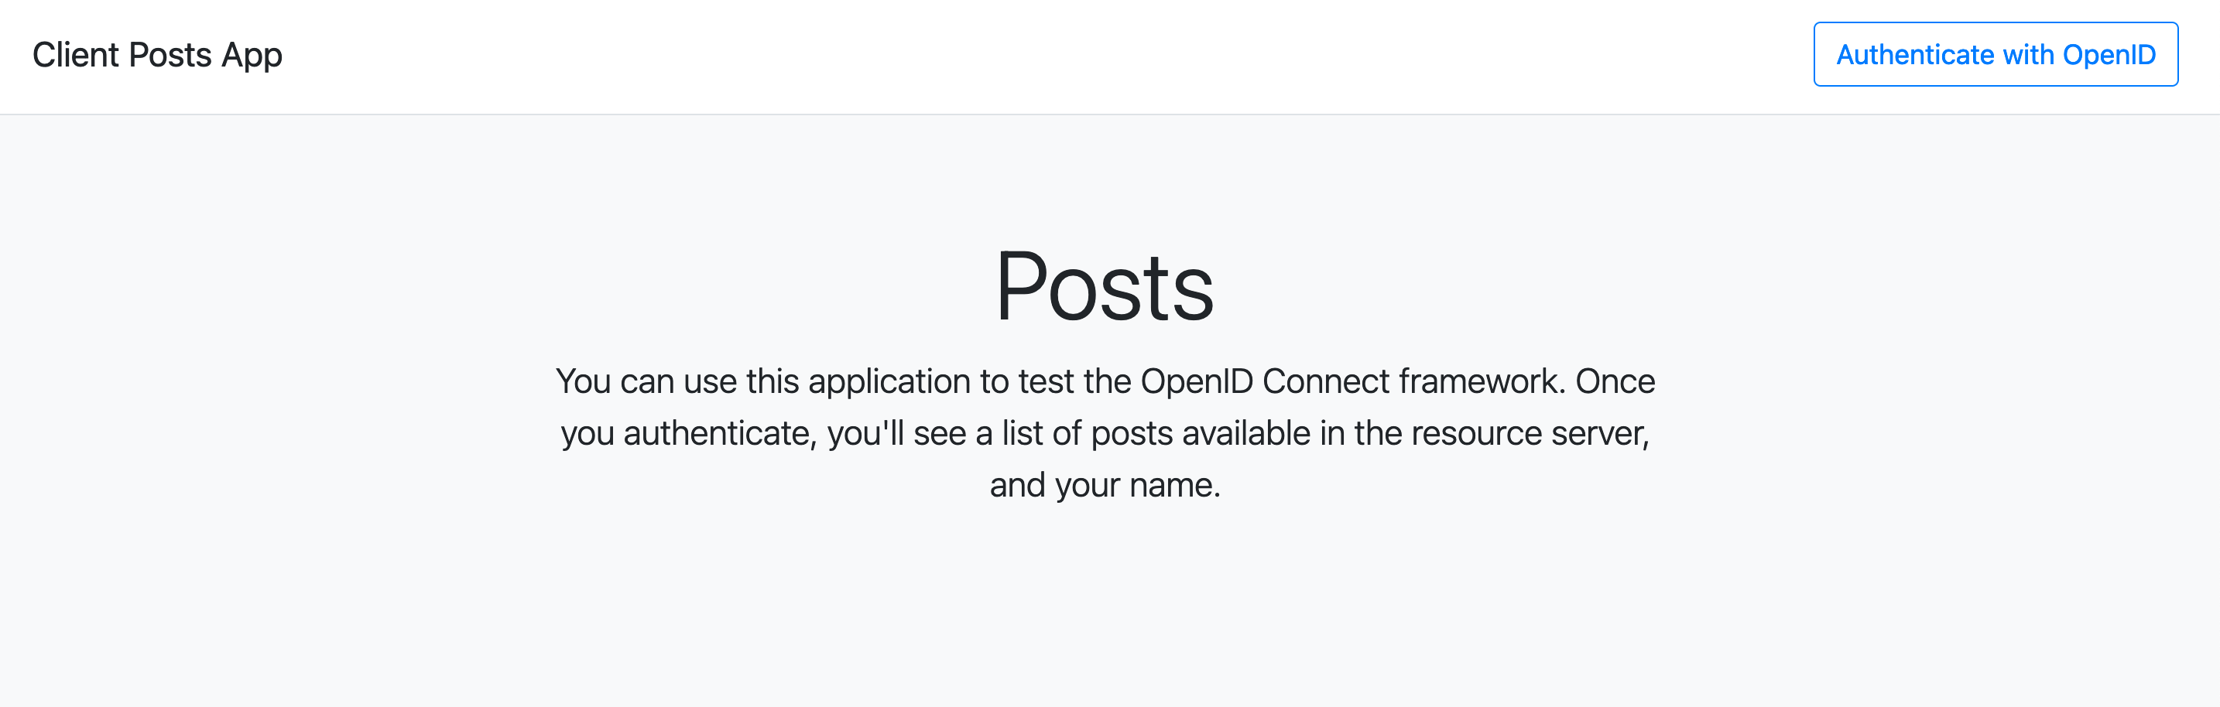Open the Client Posts App home link
This screenshot has height=707, width=2220.
[157, 55]
